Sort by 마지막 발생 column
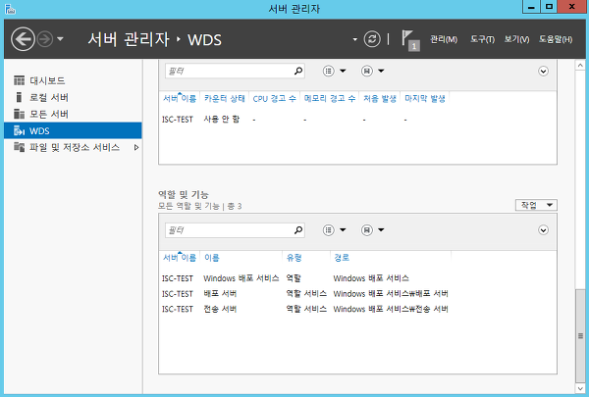Image resolution: width=589 pixels, height=397 pixels. [425, 99]
